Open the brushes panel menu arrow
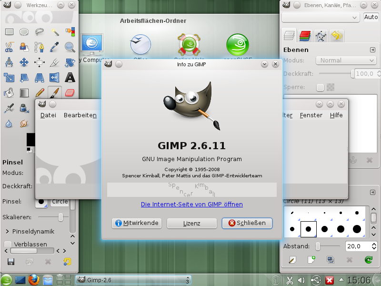 click(372, 193)
